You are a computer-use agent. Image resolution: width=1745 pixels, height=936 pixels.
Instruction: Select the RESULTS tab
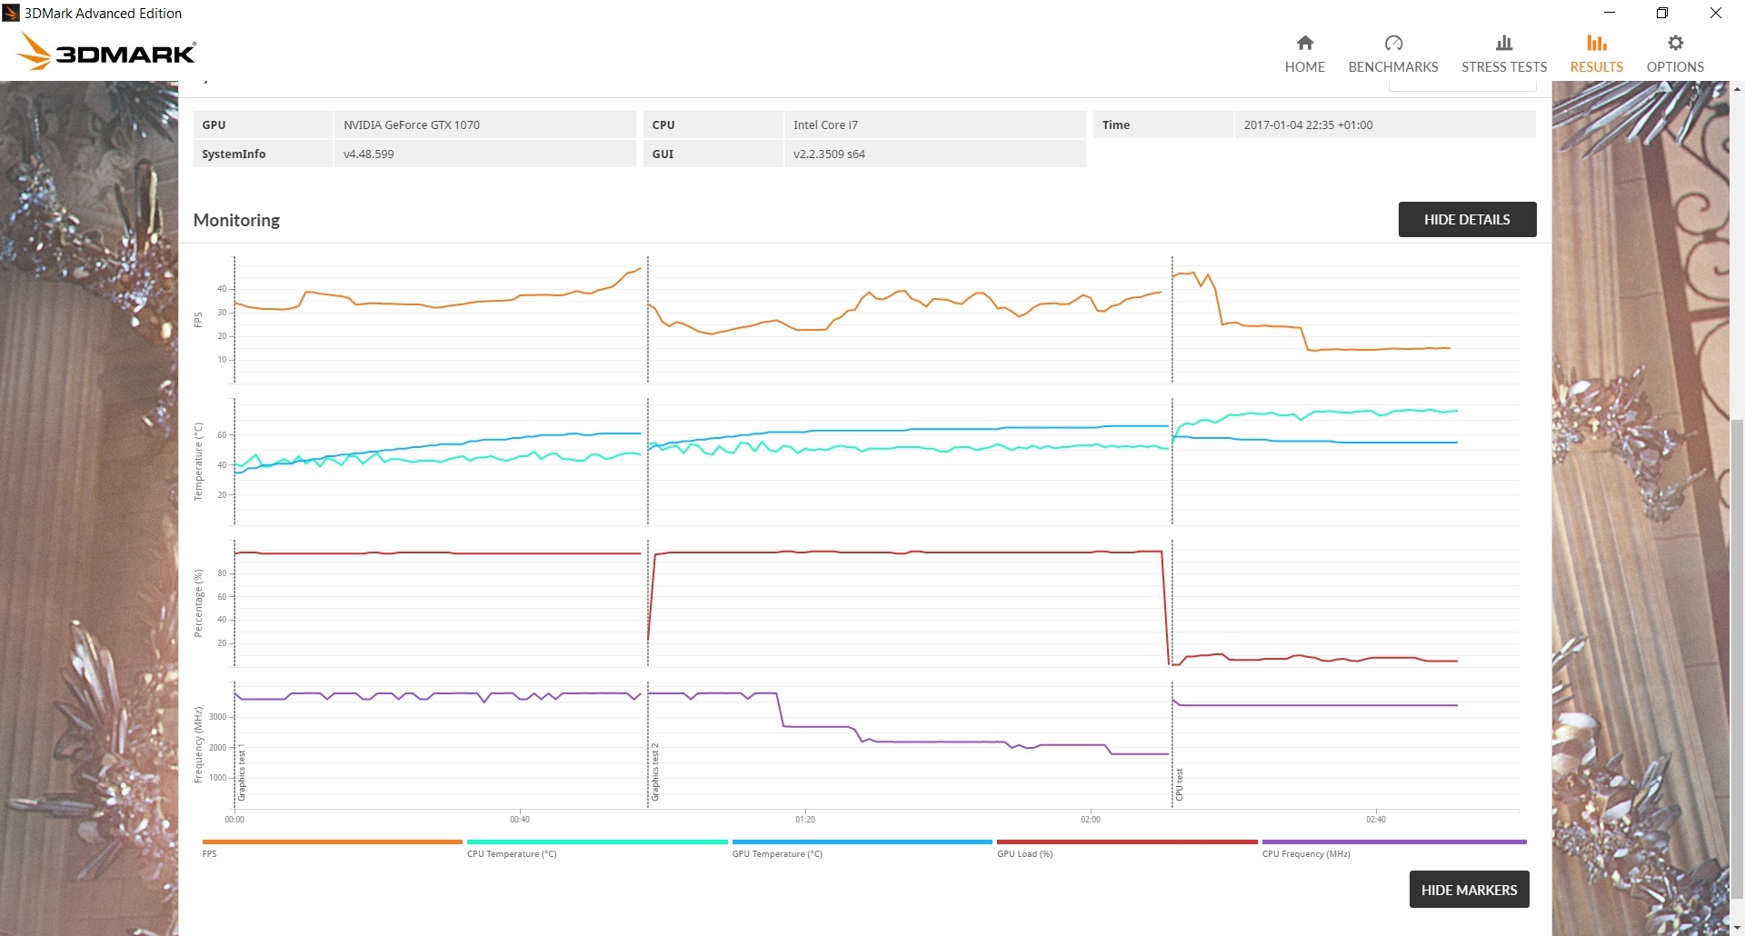pos(1597,55)
